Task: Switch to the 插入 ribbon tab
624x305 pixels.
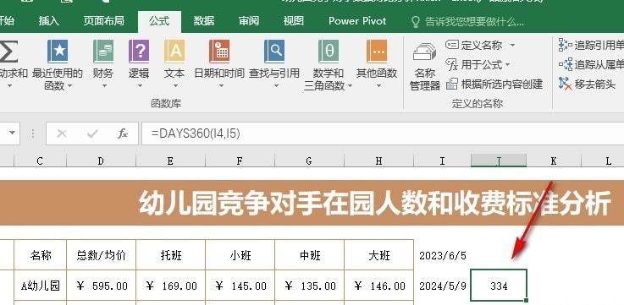Action: coord(49,20)
